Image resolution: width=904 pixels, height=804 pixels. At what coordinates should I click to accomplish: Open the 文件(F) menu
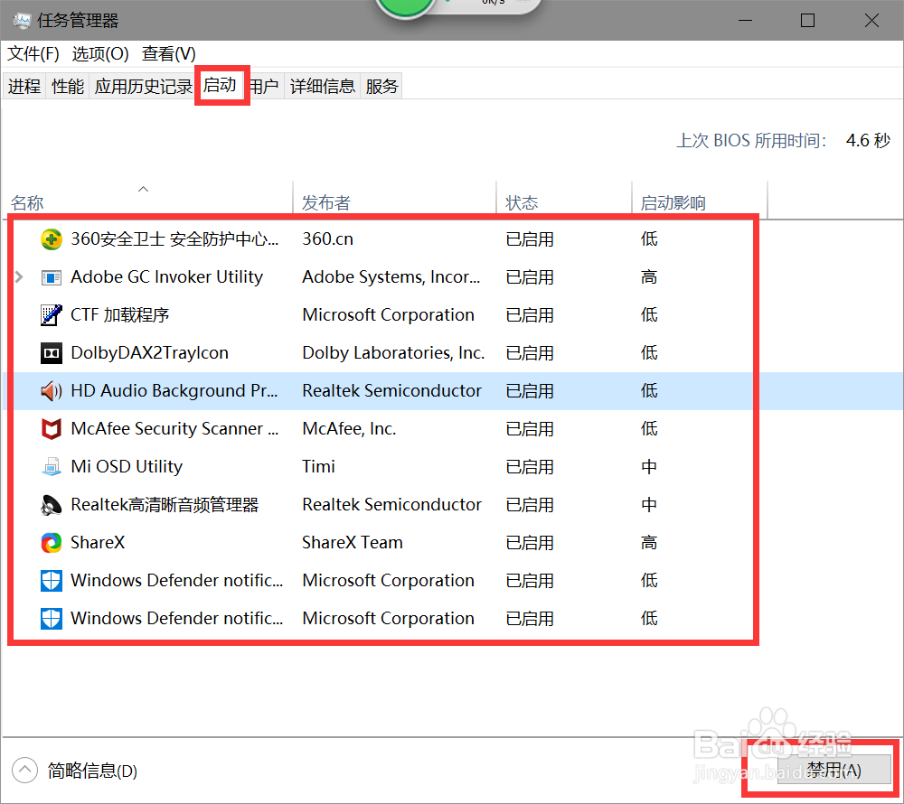click(x=32, y=53)
